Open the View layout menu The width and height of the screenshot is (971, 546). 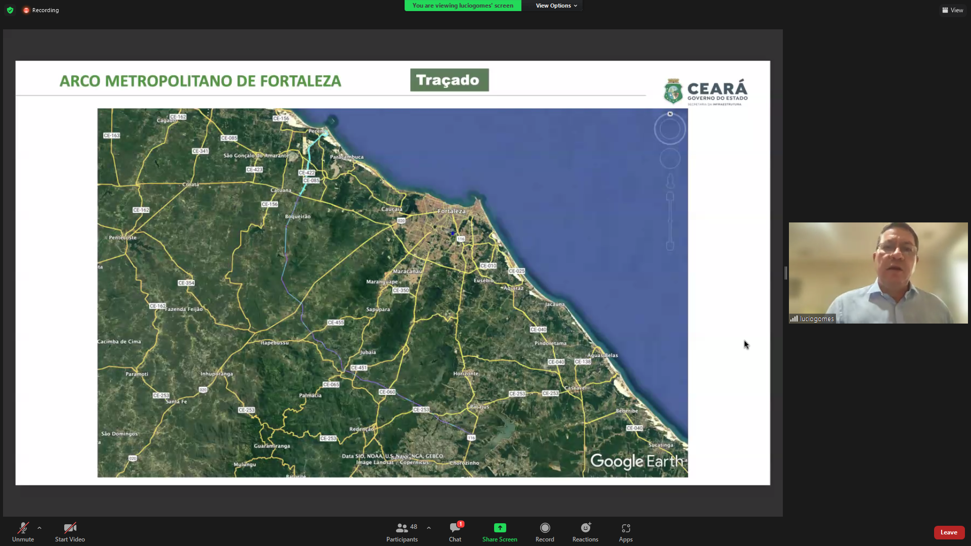click(952, 10)
